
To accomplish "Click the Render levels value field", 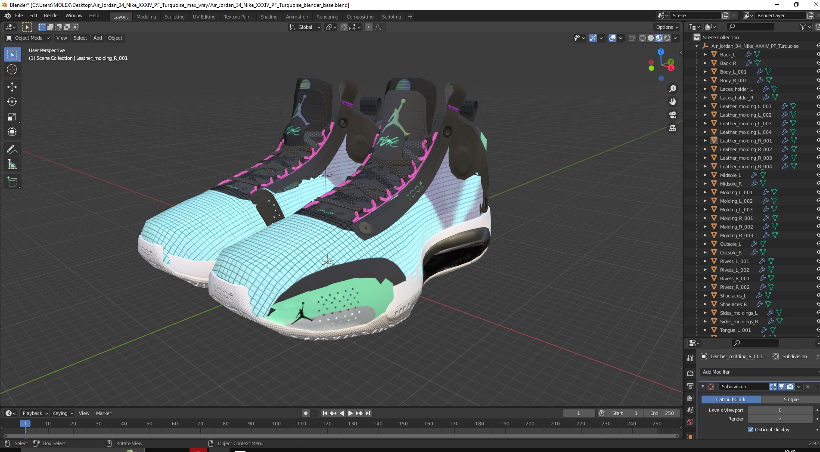I will click(780, 419).
